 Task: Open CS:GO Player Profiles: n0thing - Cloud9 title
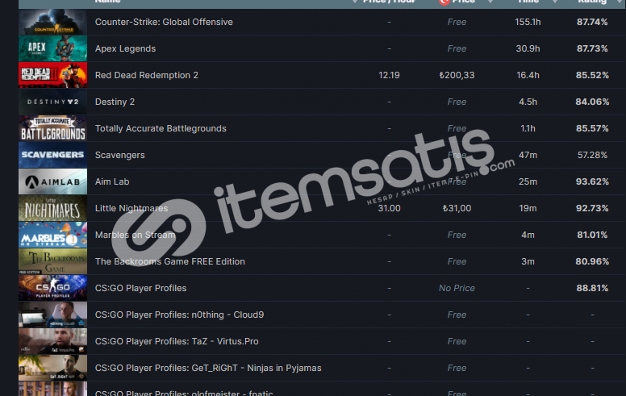click(179, 315)
